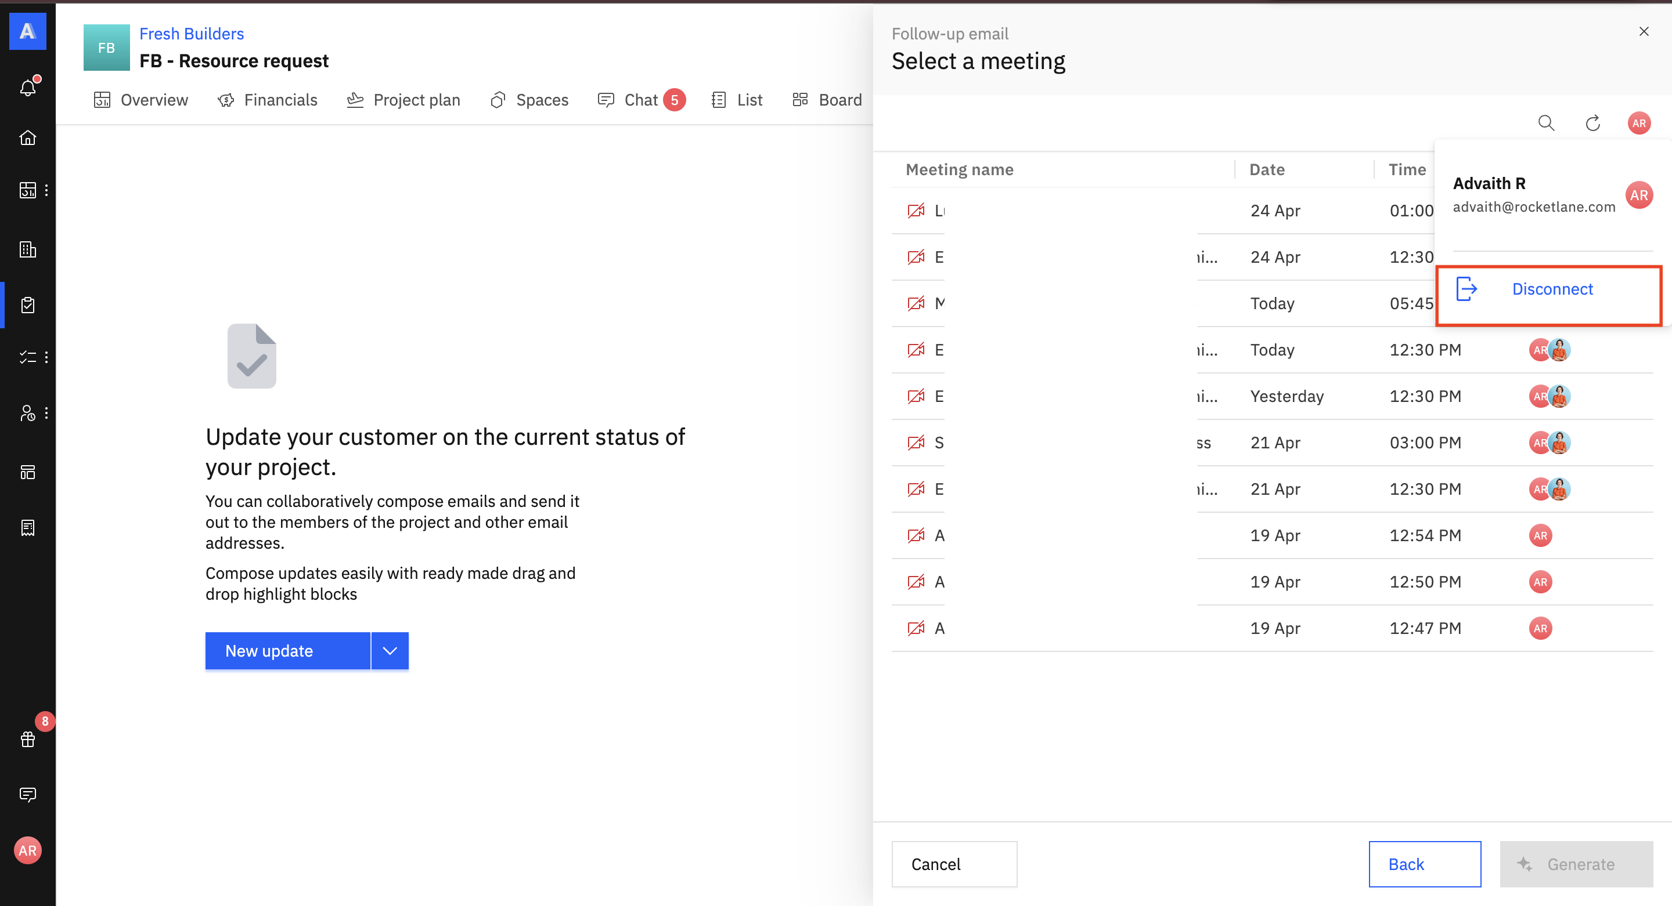Click the Cancel button
This screenshot has width=1672, height=906.
(953, 864)
